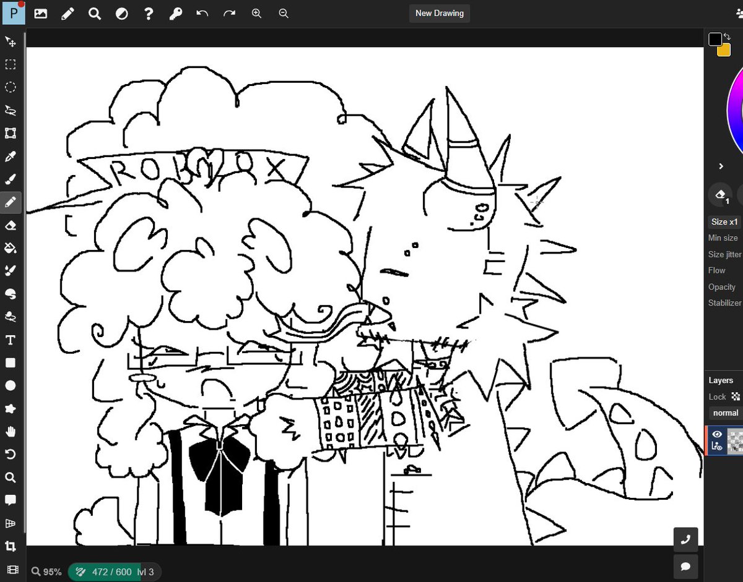Click the 95% zoom level indicator
This screenshot has width=743, height=582.
coord(46,572)
